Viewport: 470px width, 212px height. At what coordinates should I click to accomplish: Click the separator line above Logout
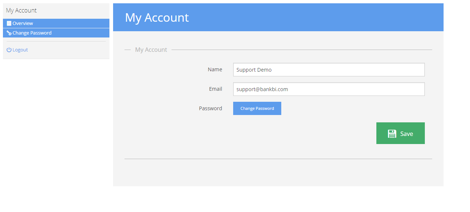(56, 42)
